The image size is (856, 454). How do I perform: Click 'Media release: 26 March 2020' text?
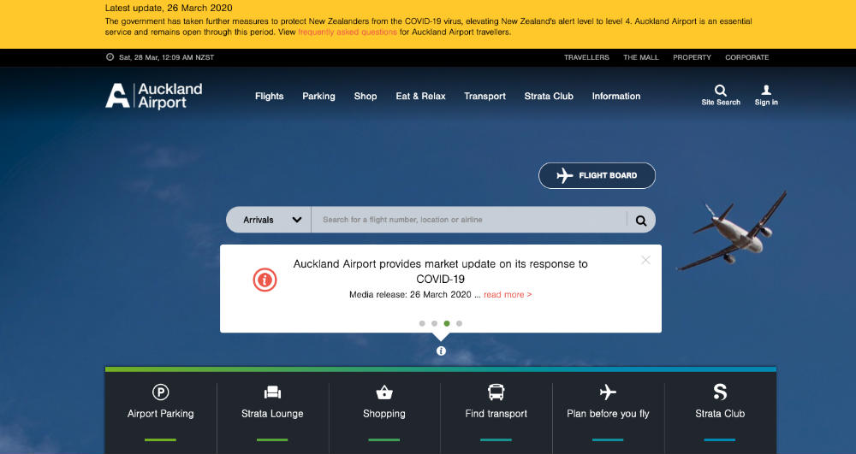coord(410,294)
